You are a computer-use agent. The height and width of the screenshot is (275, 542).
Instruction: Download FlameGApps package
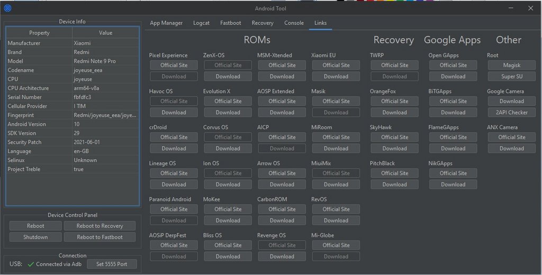click(x=453, y=148)
